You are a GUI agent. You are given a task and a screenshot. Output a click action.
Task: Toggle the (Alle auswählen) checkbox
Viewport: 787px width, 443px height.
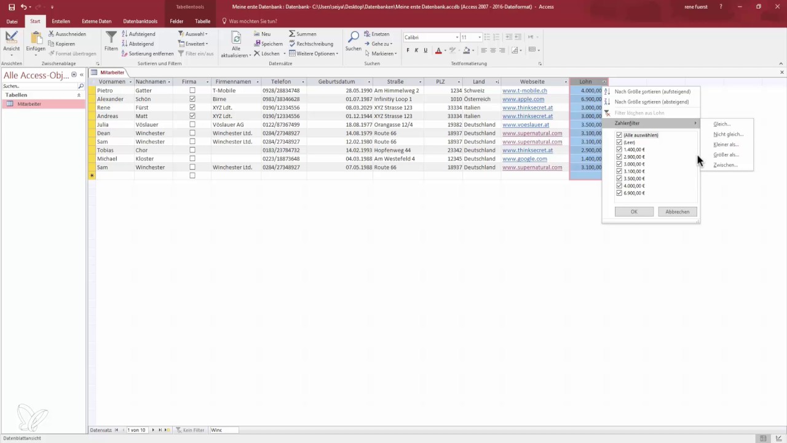point(619,135)
